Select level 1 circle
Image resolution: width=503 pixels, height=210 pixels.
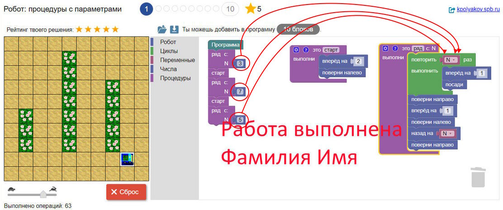point(146,9)
